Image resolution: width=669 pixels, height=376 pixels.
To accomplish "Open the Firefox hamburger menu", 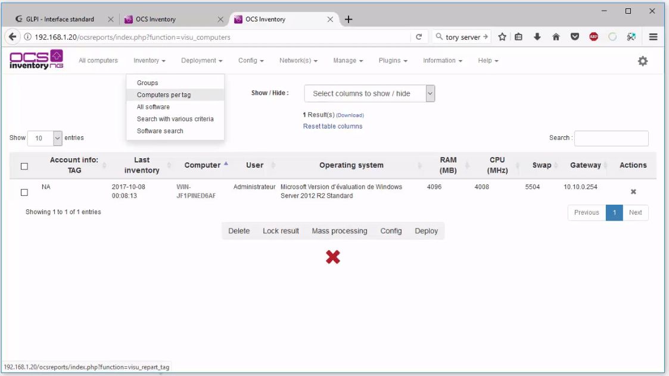I will (x=653, y=37).
